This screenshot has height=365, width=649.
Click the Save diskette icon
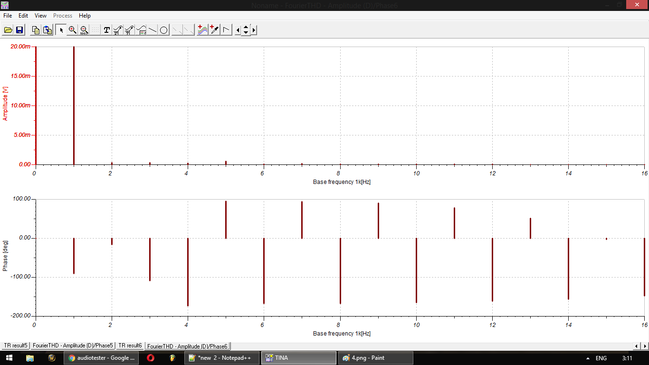click(19, 30)
